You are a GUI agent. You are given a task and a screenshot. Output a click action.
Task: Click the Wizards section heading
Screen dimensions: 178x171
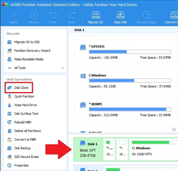(13, 34)
